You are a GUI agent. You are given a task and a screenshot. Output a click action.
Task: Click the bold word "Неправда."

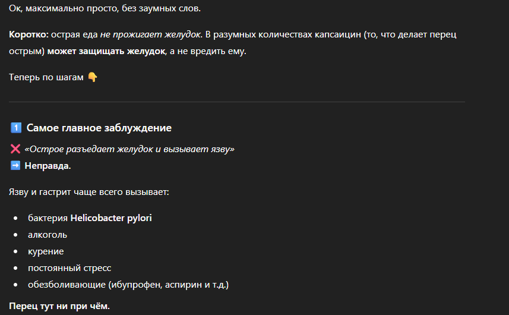[48, 165]
